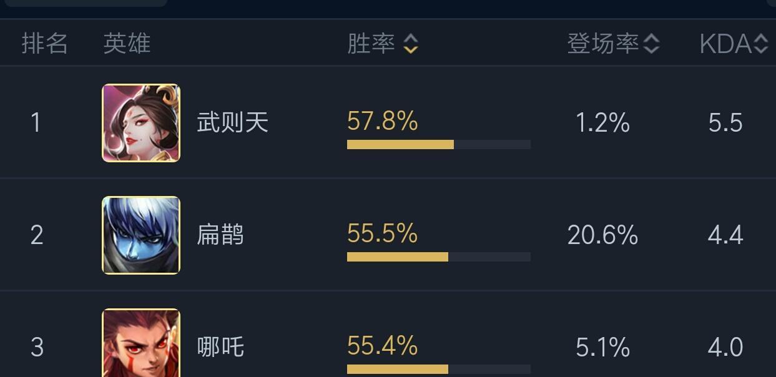This screenshot has height=377, width=776.
Task: Click 武则天's 57.8% win rate bar
Action: (439, 145)
